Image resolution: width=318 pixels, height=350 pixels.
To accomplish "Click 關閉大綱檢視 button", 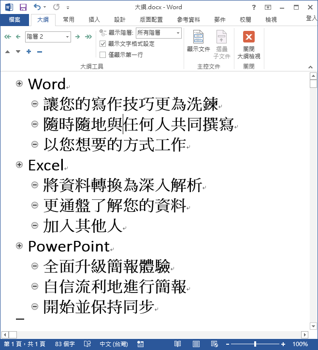I will 249,44.
